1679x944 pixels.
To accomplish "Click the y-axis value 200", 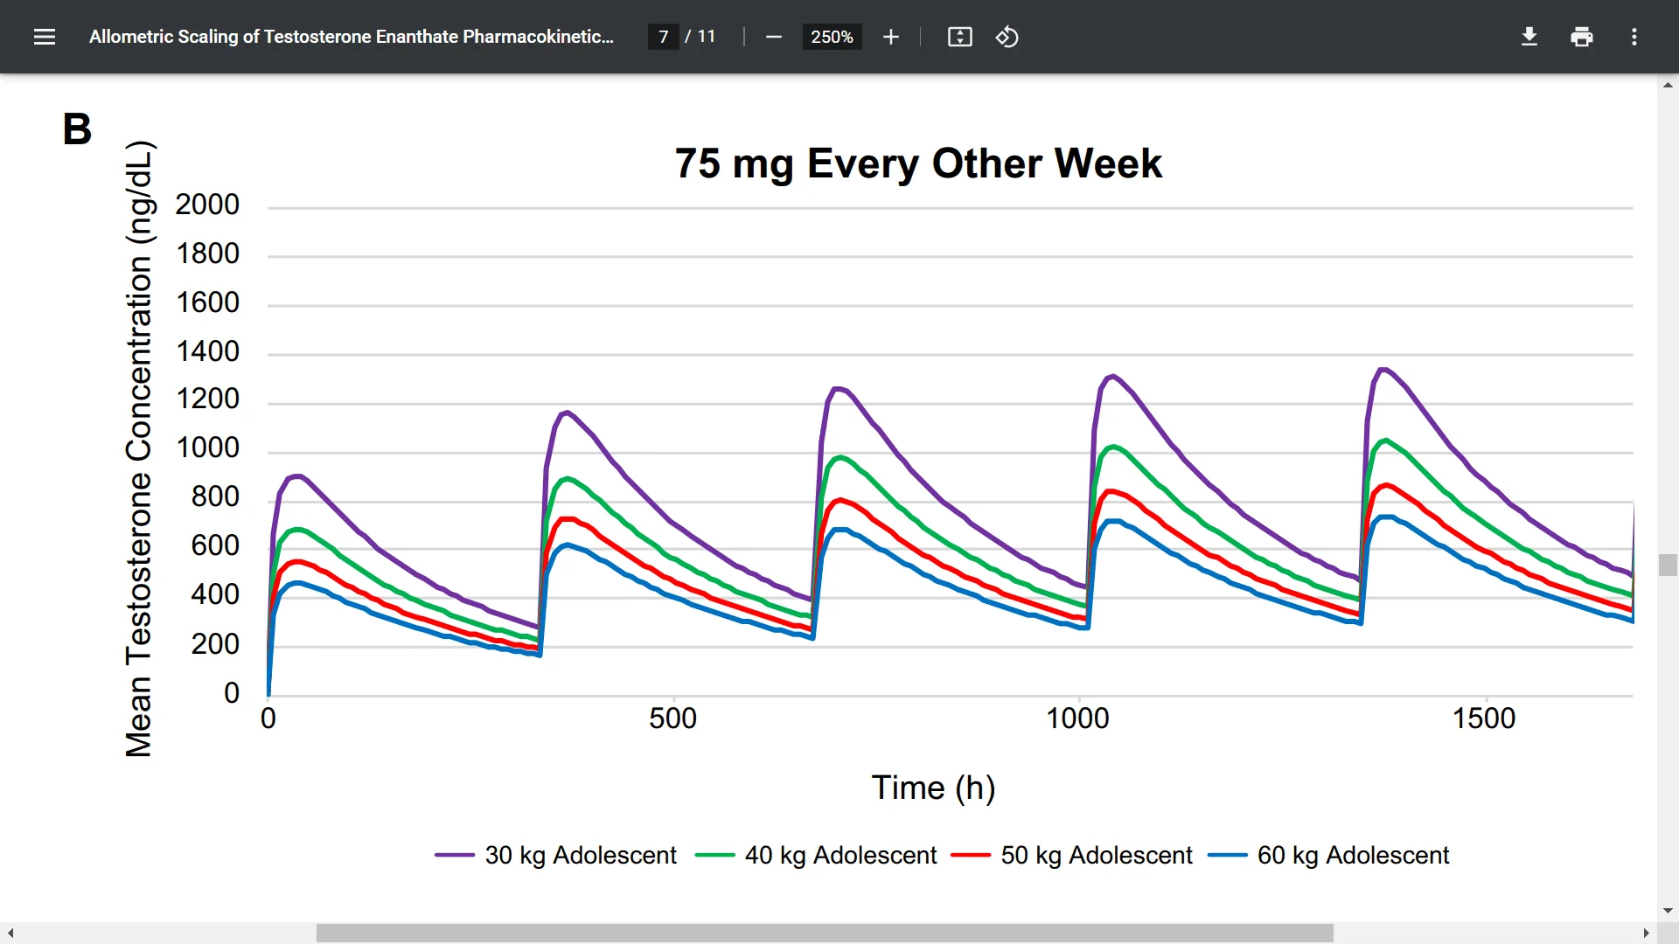I will (x=215, y=644).
